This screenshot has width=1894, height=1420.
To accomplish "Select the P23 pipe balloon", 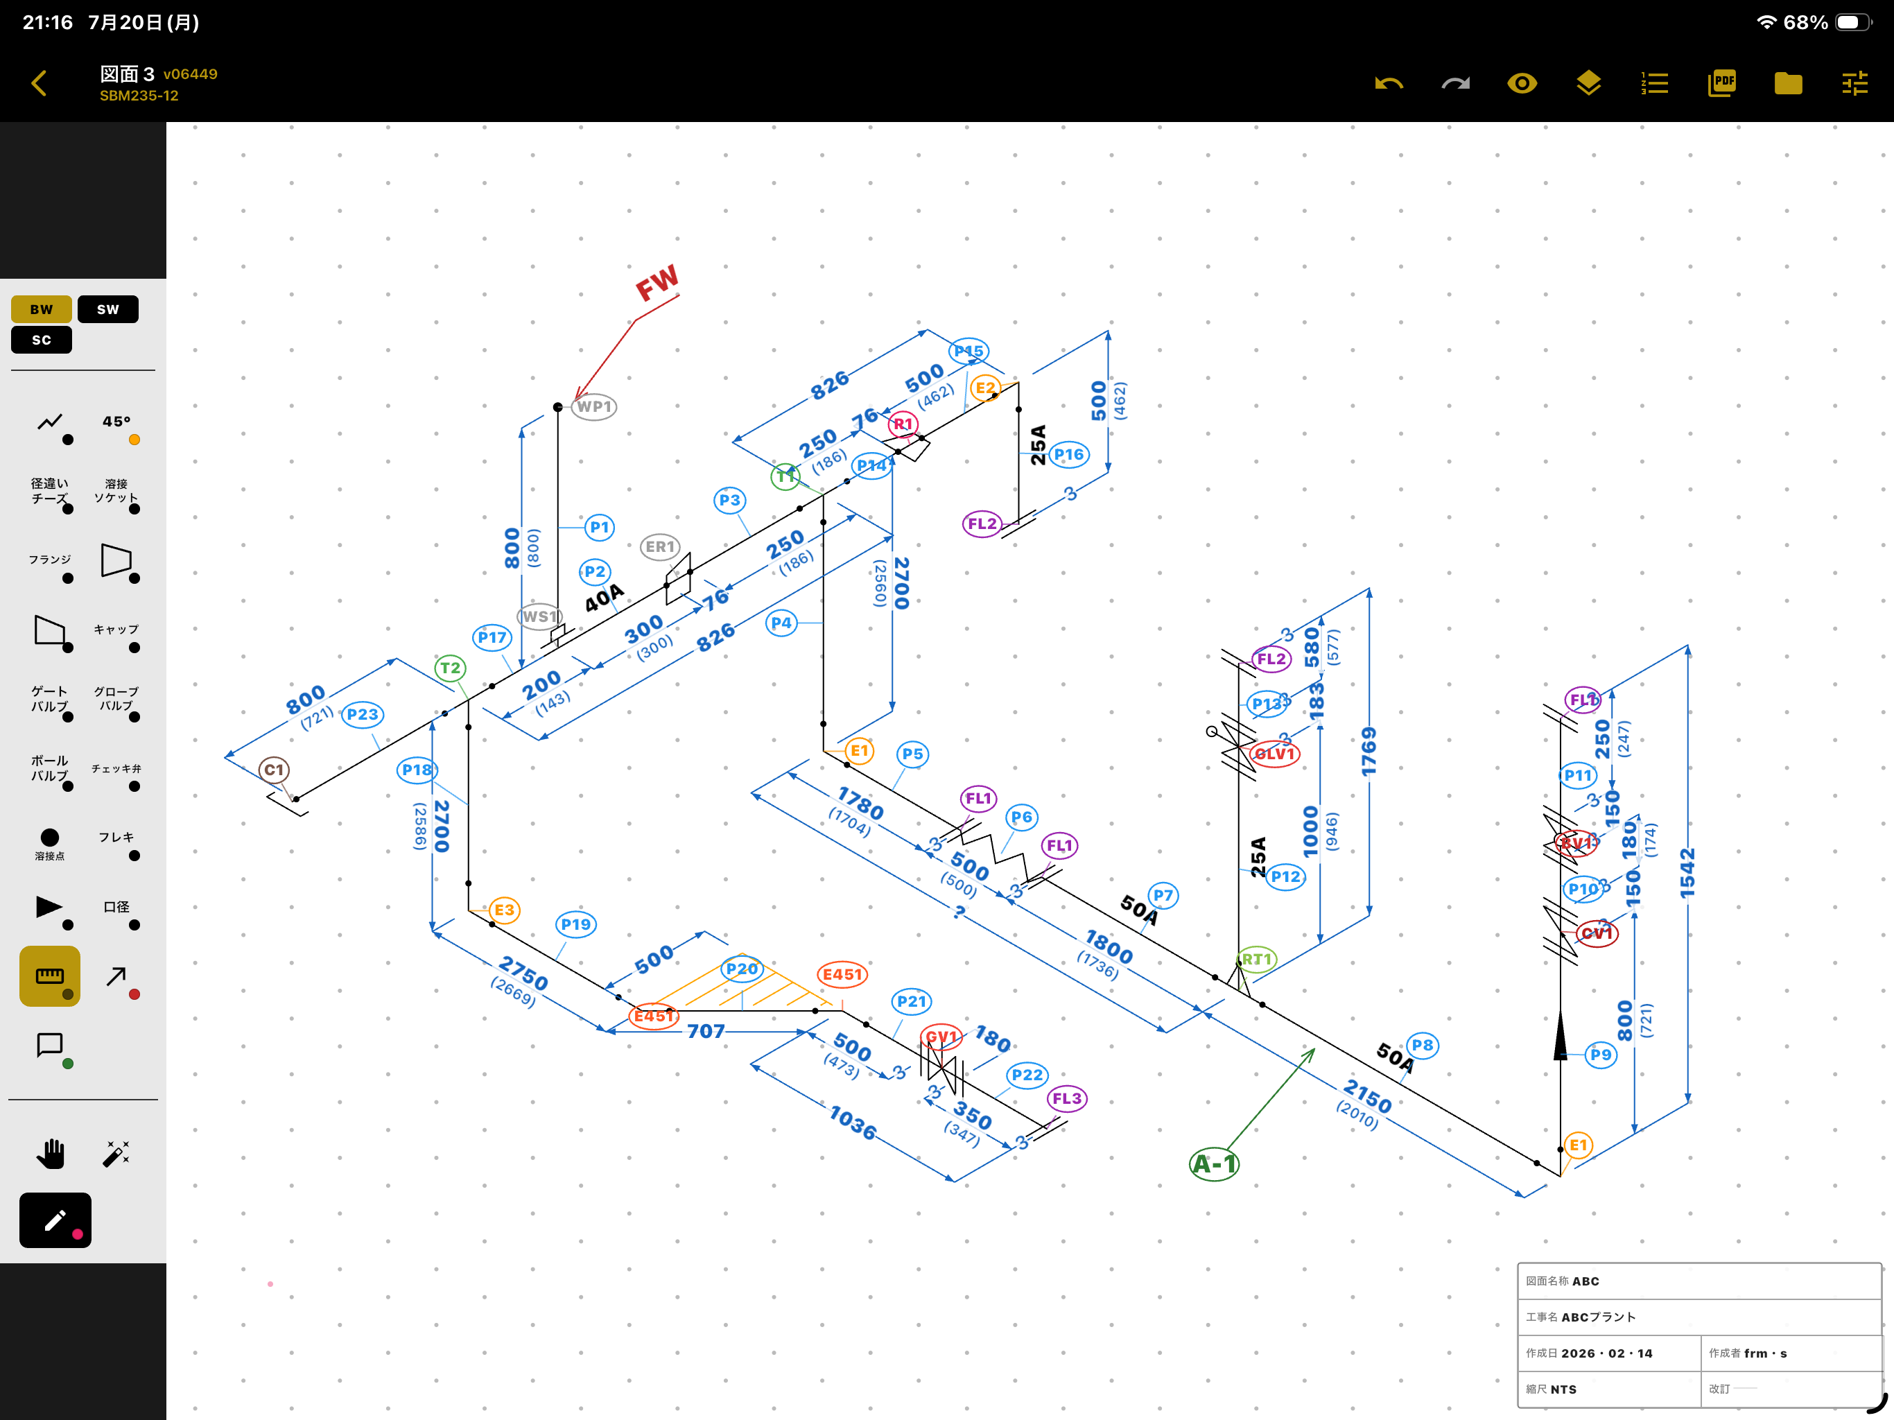I will pos(362,714).
